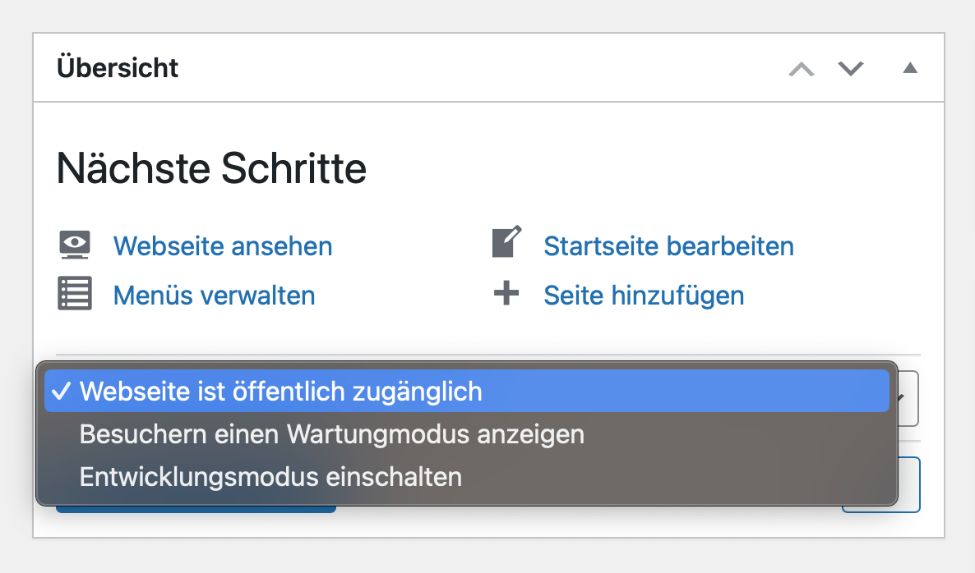Enable Entwicklungsmodus einschalten
This screenshot has width=975, height=573.
(270, 476)
